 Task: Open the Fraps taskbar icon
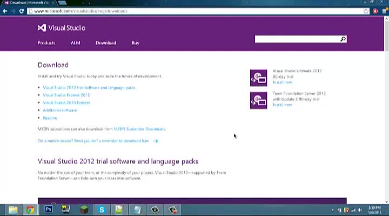pyautogui.click(x=66, y=210)
